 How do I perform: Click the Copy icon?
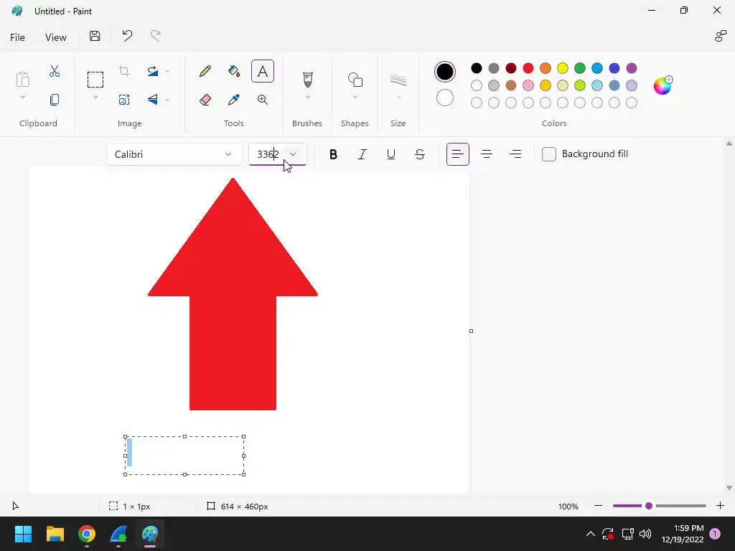click(55, 100)
